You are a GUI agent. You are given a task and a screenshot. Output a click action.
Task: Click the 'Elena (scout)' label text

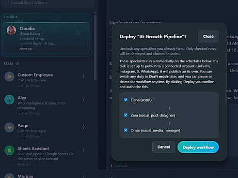coord(141,100)
